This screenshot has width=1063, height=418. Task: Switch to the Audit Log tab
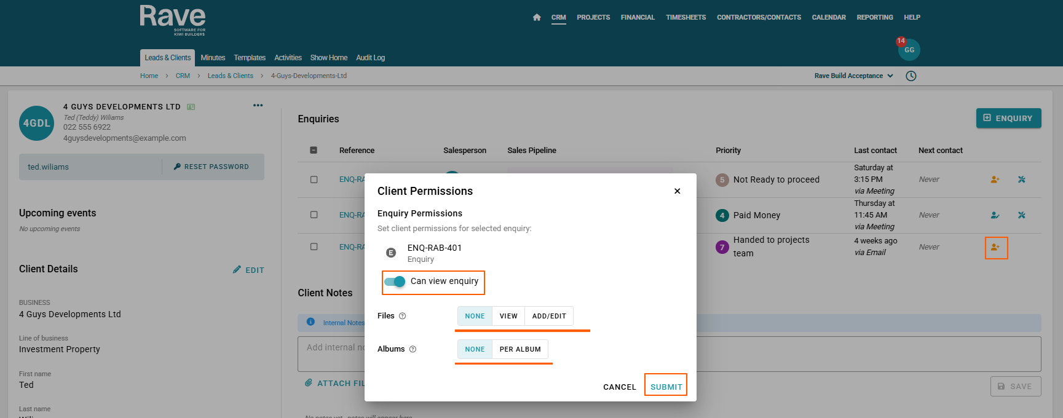pyautogui.click(x=370, y=58)
